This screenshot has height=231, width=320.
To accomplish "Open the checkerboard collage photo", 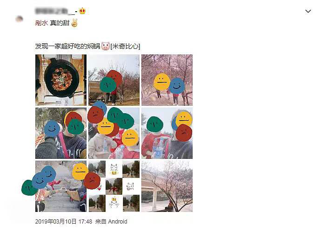I will coord(114,186).
